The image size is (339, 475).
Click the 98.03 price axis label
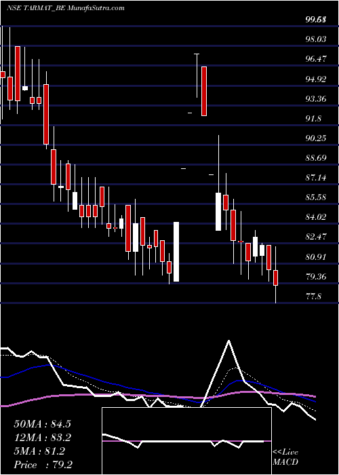(x=316, y=39)
